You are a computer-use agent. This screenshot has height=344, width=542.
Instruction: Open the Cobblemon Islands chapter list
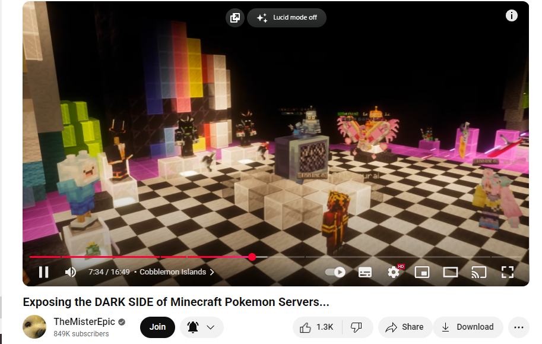pyautogui.click(x=177, y=272)
